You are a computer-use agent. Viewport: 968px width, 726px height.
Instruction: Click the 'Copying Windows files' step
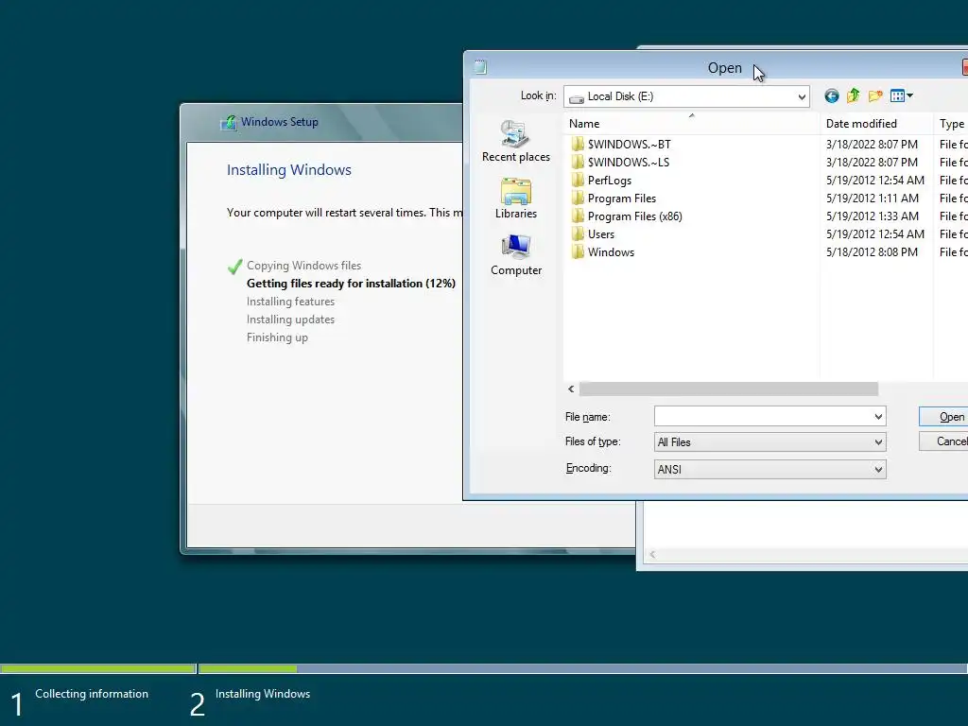pyautogui.click(x=303, y=266)
